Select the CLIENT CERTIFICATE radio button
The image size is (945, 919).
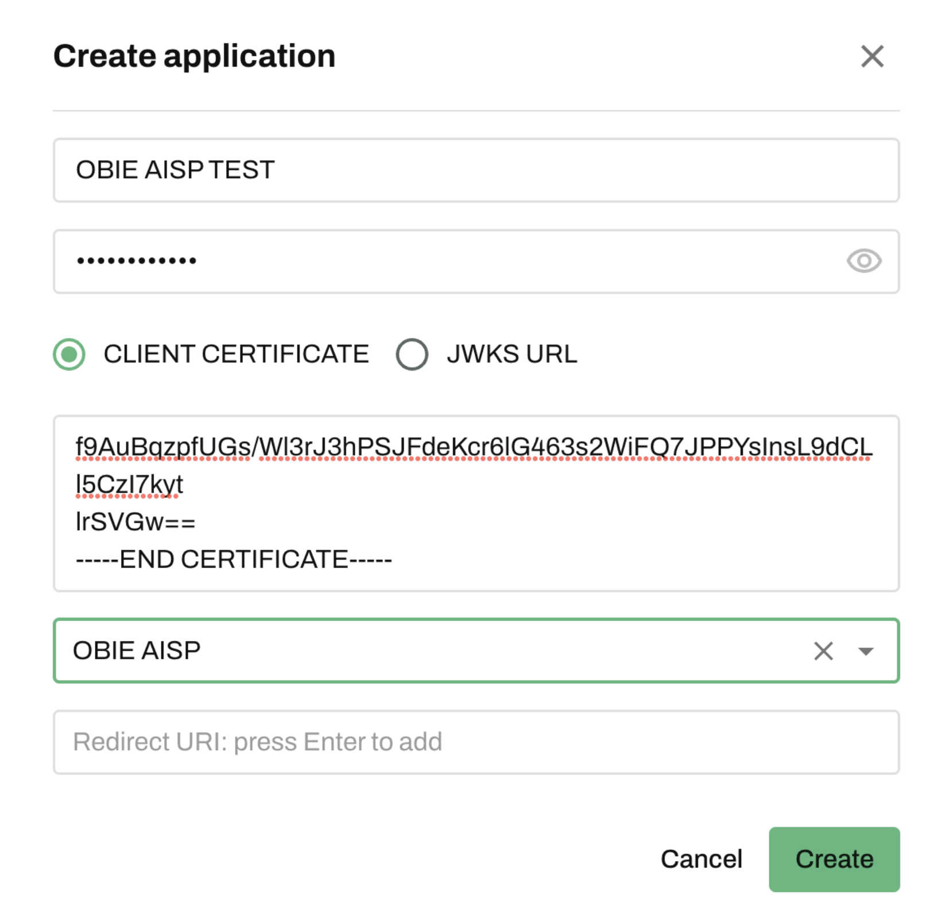[69, 354]
